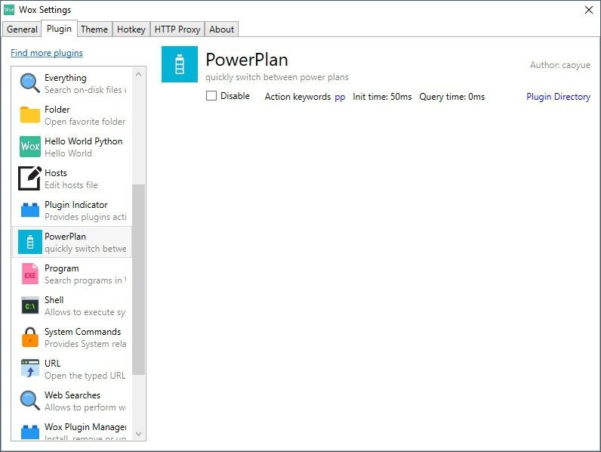Open the Find more plugins link

[47, 53]
